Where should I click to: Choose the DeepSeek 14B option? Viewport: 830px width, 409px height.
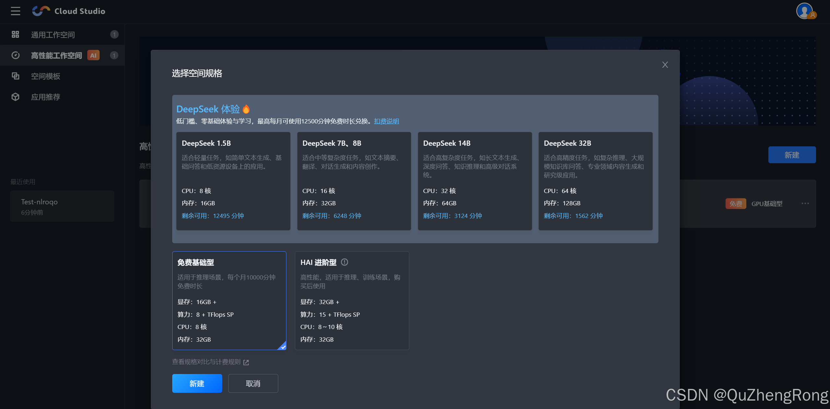pyautogui.click(x=475, y=181)
